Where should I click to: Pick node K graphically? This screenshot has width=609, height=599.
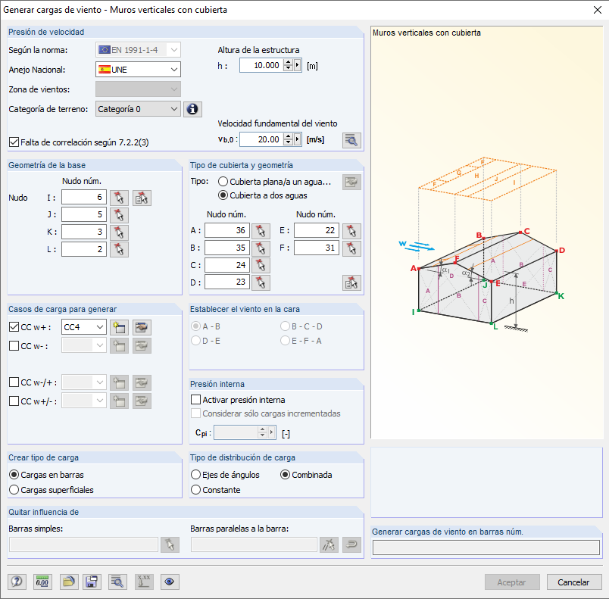[119, 232]
